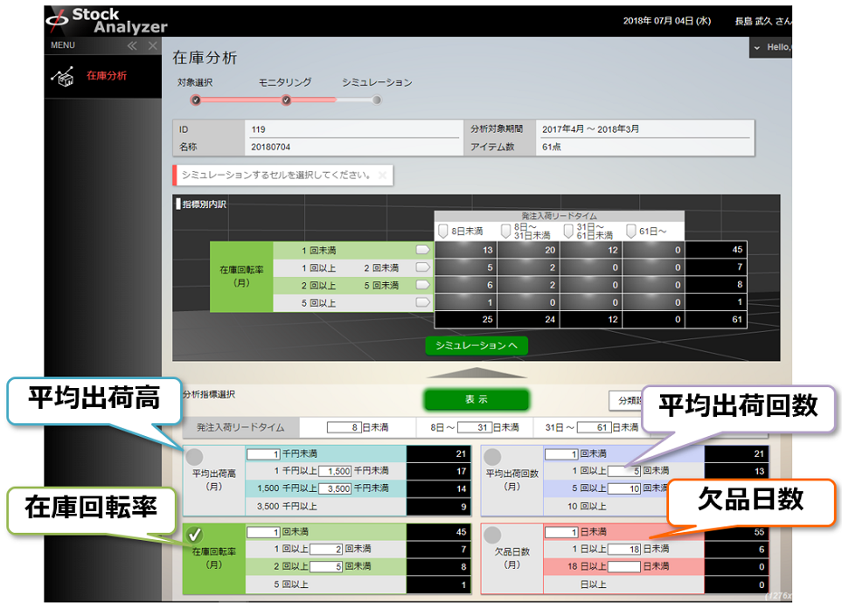Open 在庫分析 from the sidebar menu
The image size is (842, 616).
[106, 76]
